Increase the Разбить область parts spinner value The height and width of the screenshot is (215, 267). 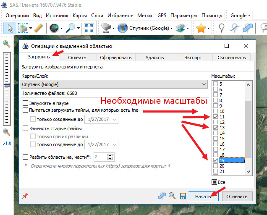110,155
